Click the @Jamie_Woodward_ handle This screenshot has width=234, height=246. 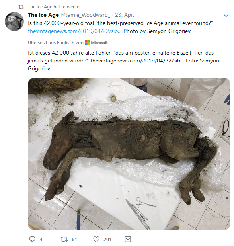pos(85,15)
